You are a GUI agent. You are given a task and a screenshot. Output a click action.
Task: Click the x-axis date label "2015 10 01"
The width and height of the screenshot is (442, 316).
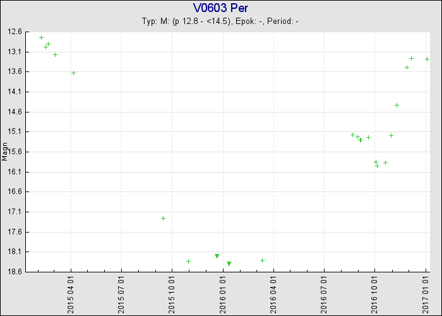tap(172, 295)
